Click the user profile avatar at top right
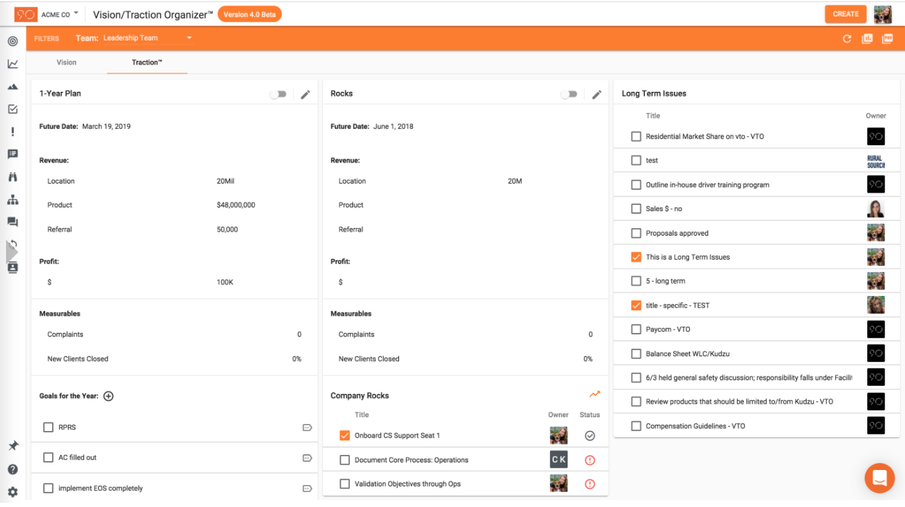The height and width of the screenshot is (507, 905). pos(882,14)
